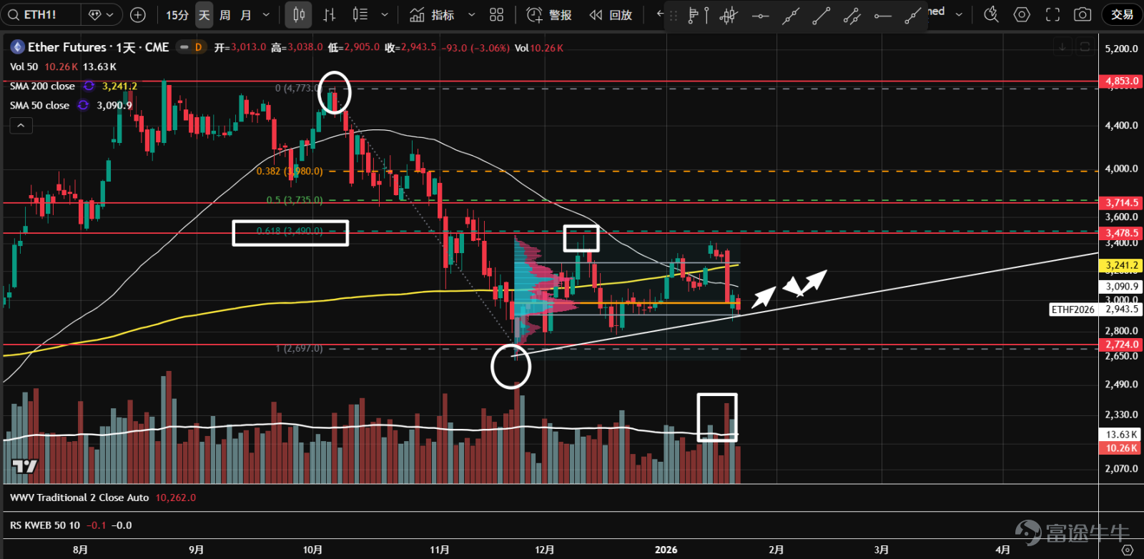Click the Ethereum logo icon in legend

click(x=17, y=47)
